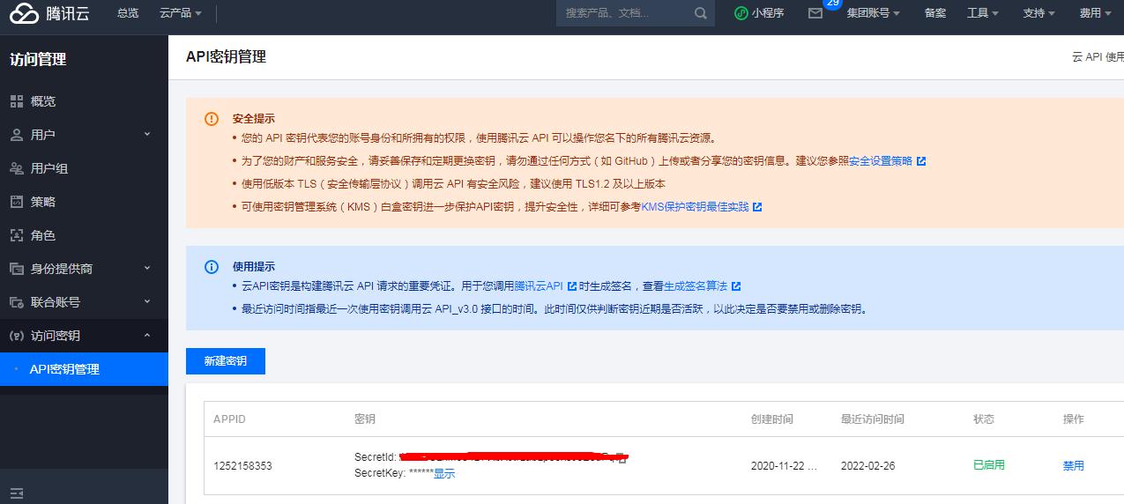Open the 云产品 dropdown menu
1124x504 pixels.
[181, 13]
